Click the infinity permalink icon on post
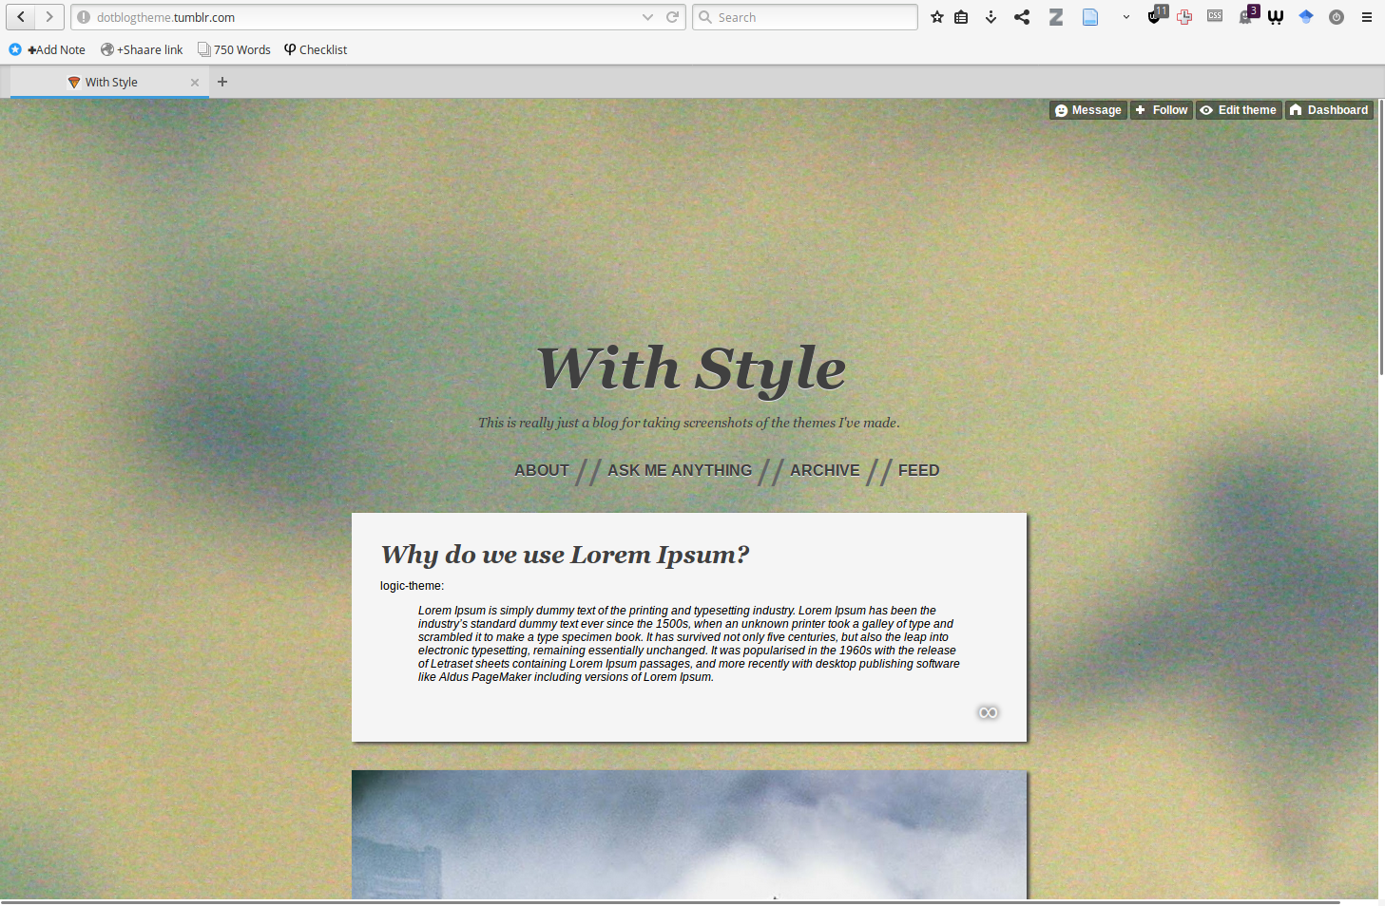 [x=989, y=712]
